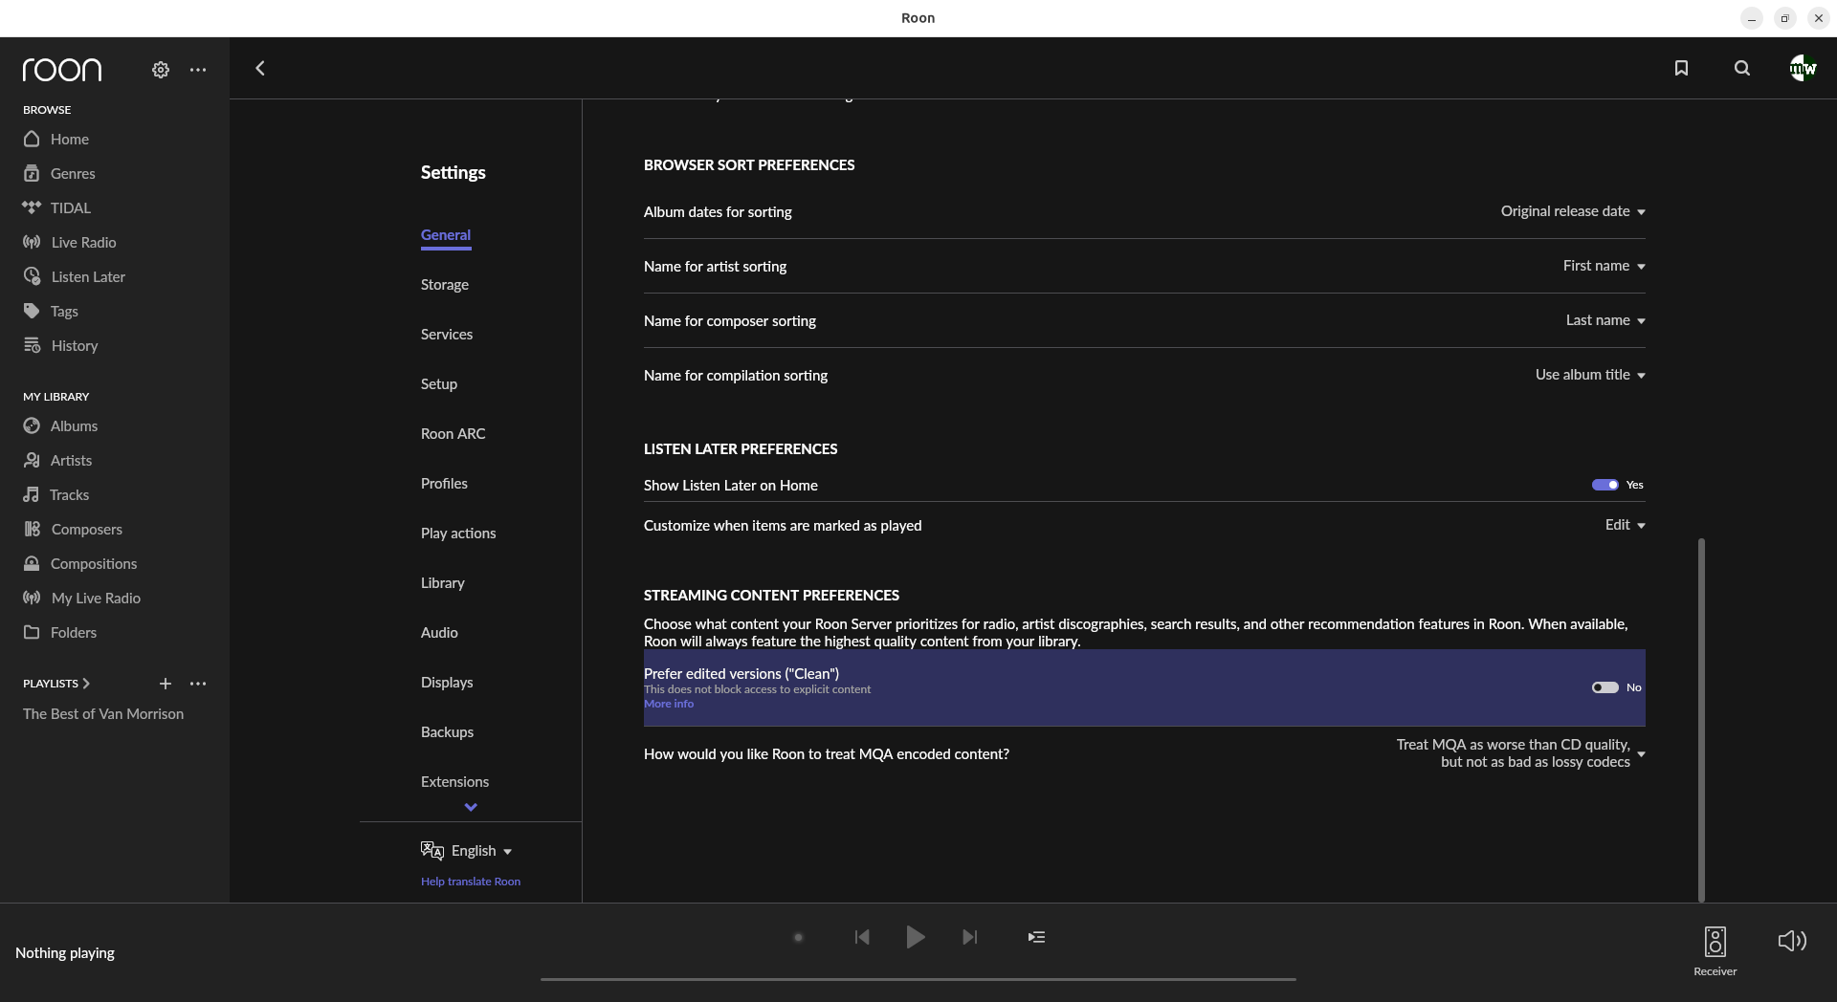Open the English language dropdown
Image resolution: width=1837 pixels, height=1002 pixels.
[481, 851]
